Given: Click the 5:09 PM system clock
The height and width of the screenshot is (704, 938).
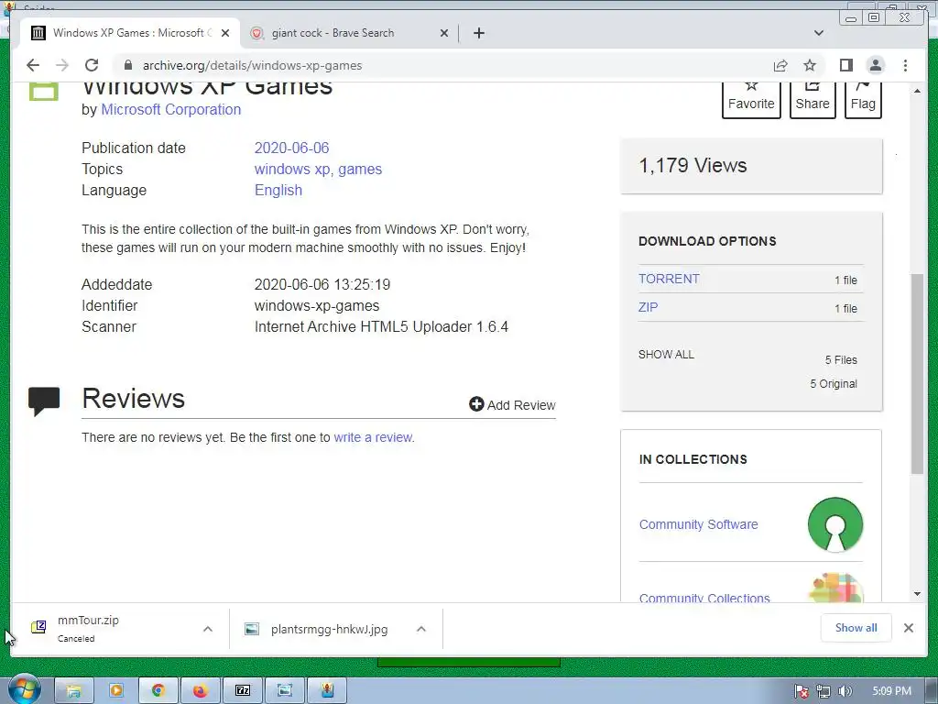Looking at the screenshot, I should tap(891, 691).
